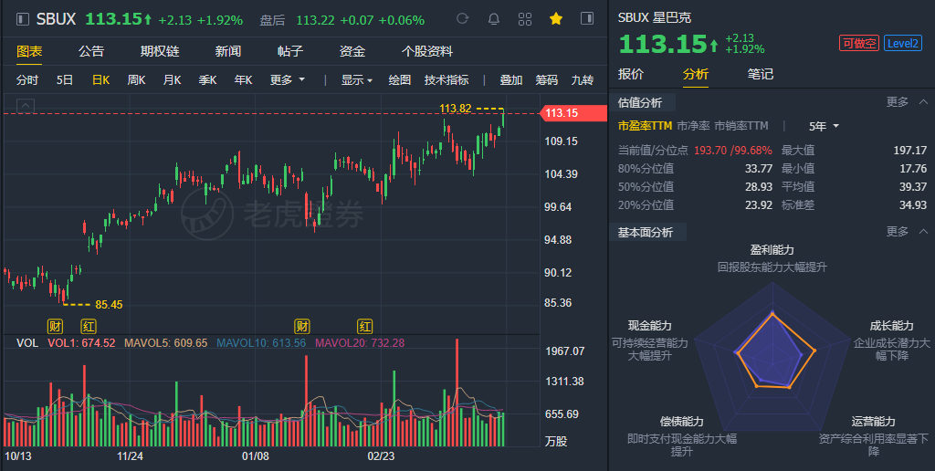Open the 技术指标 indicators menu
Viewport: 935px width, 471px height.
[446, 80]
